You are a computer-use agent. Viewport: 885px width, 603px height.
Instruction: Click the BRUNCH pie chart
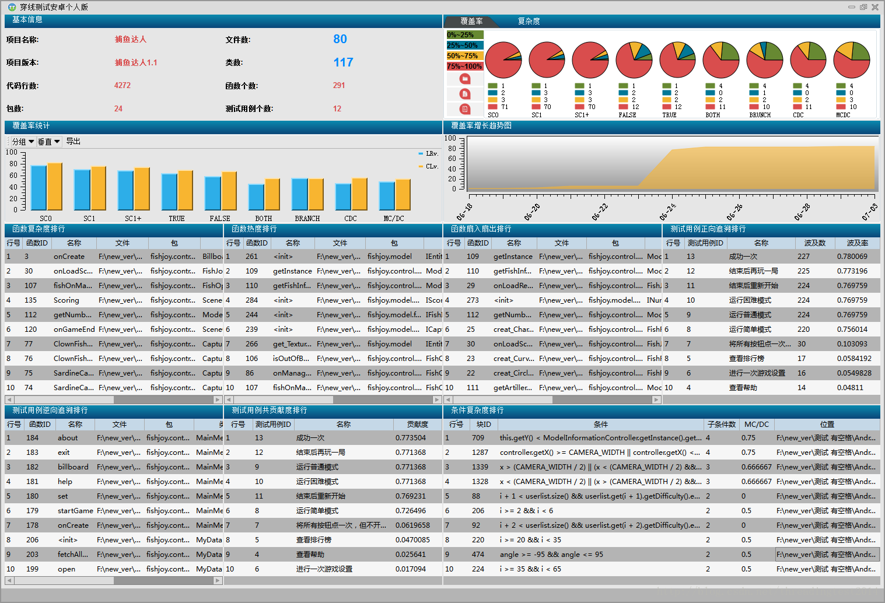pos(765,60)
